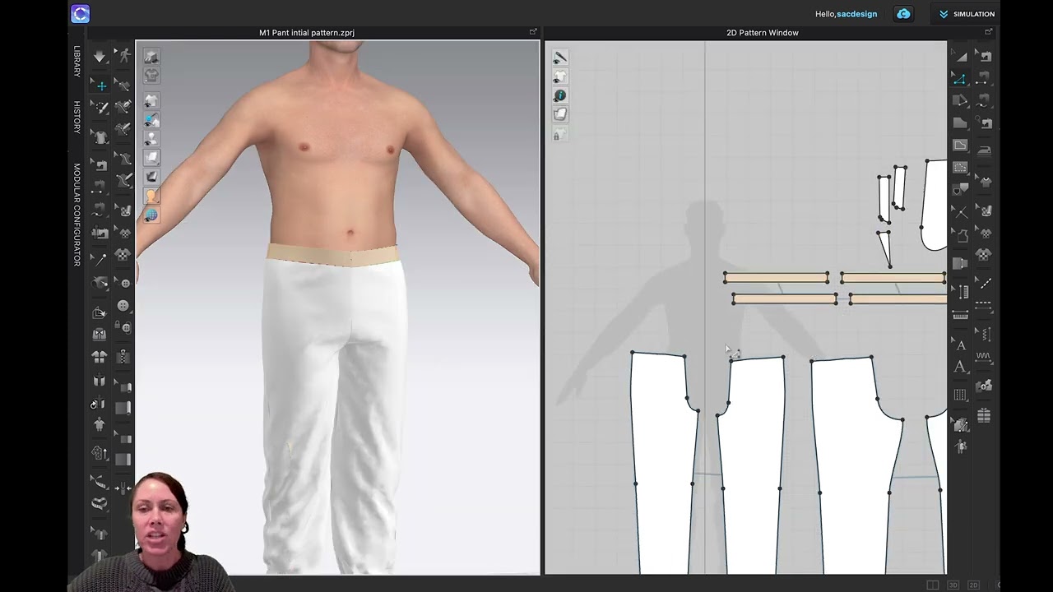Open the LIBRARY side tab

[x=77, y=62]
